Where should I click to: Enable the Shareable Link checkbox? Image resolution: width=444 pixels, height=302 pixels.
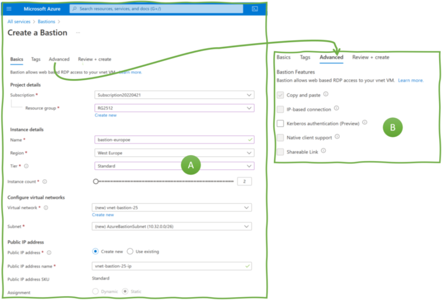[x=281, y=152]
